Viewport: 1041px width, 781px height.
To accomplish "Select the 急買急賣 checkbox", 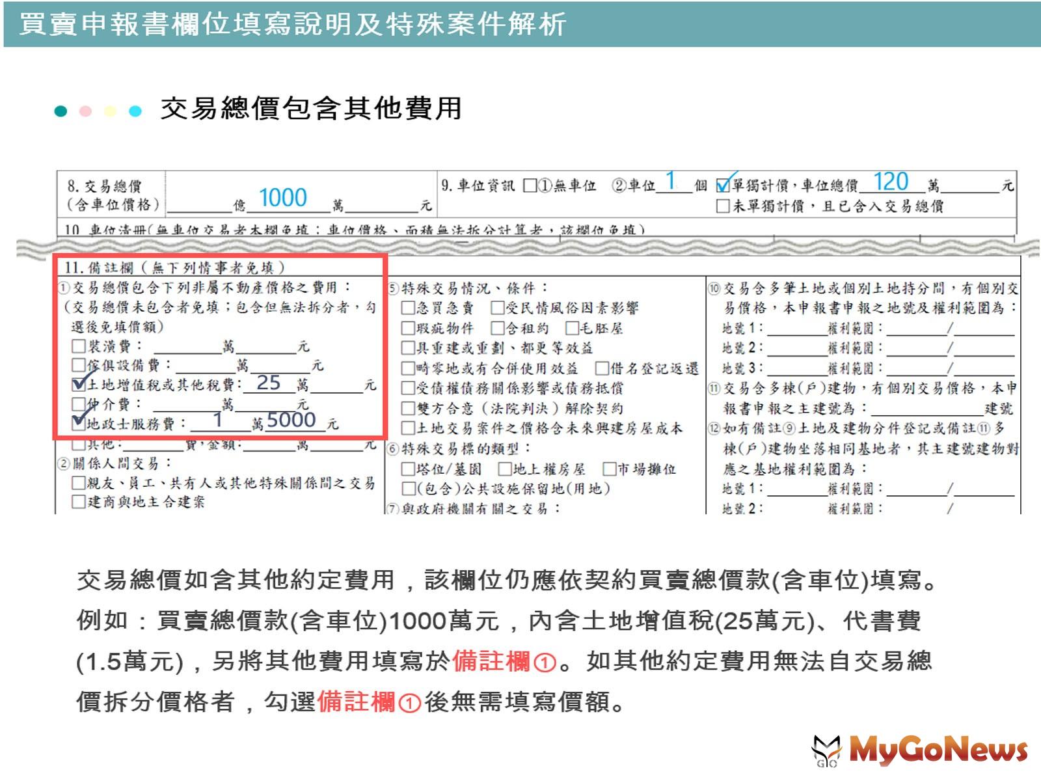I will (408, 308).
